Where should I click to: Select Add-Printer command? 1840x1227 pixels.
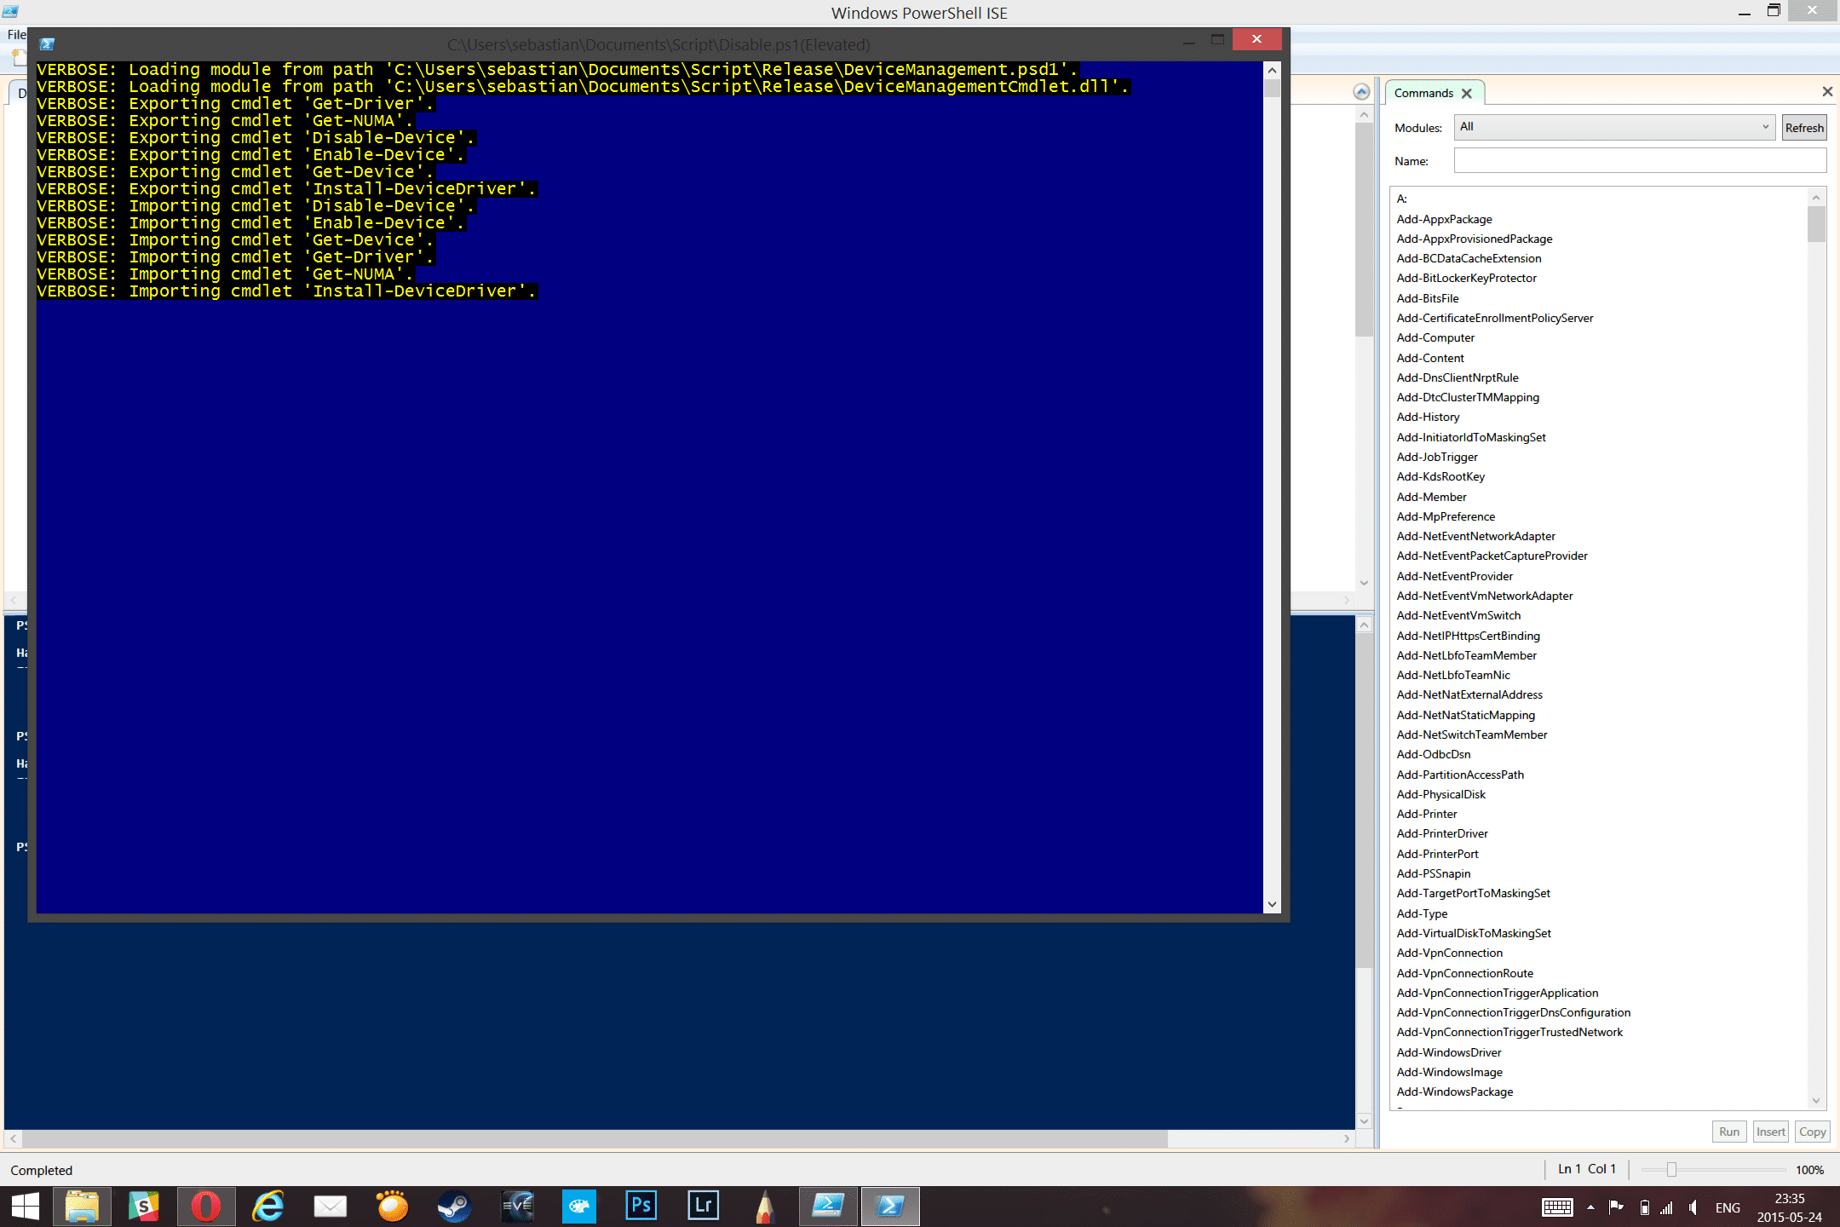click(1427, 814)
